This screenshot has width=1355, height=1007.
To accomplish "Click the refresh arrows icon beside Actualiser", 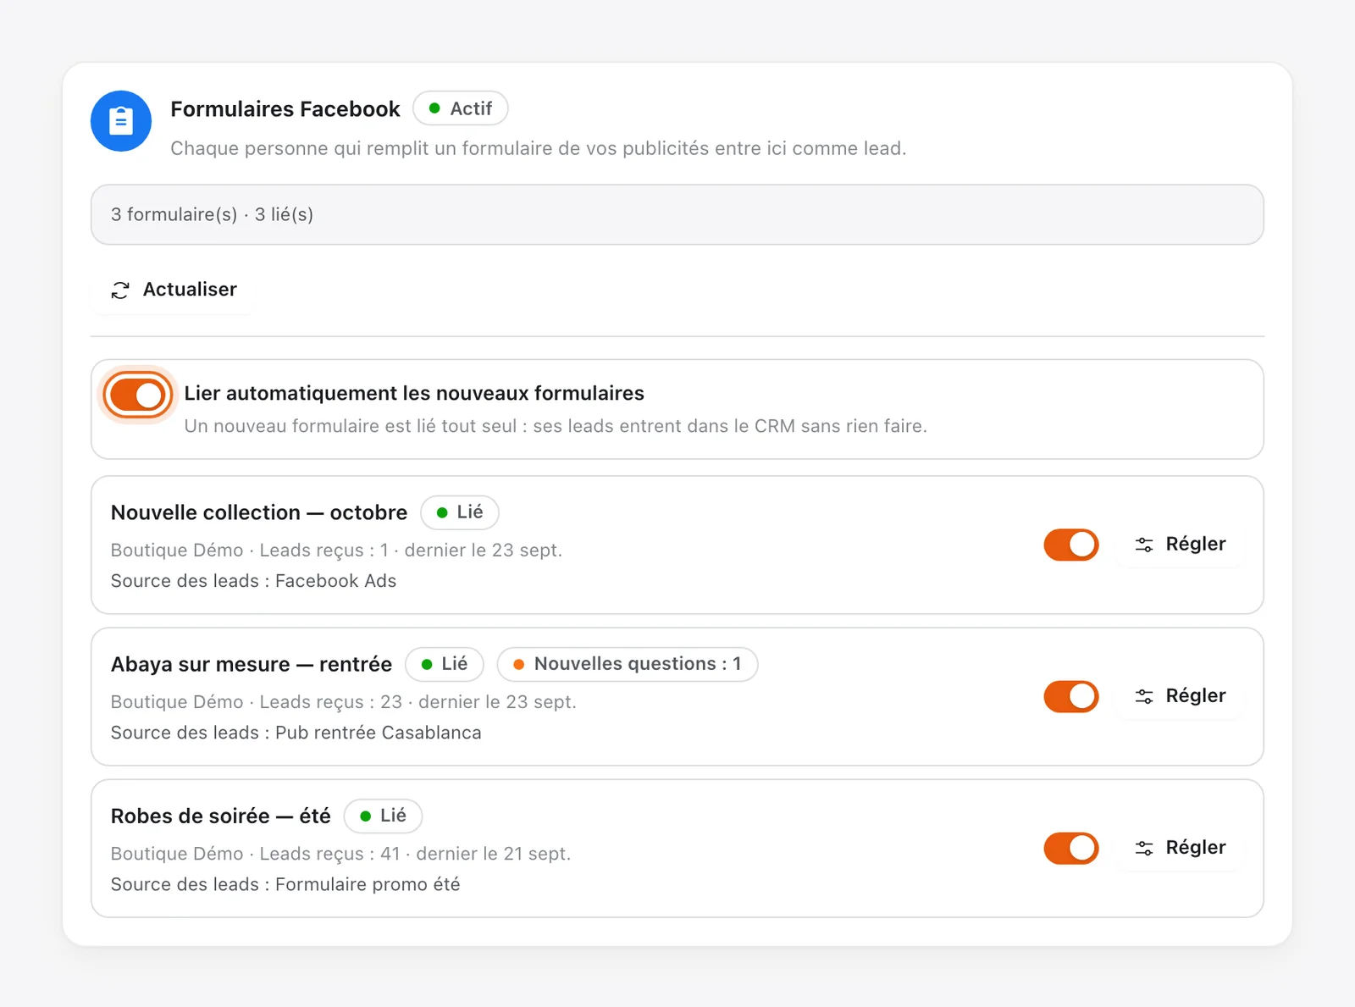I will (120, 290).
